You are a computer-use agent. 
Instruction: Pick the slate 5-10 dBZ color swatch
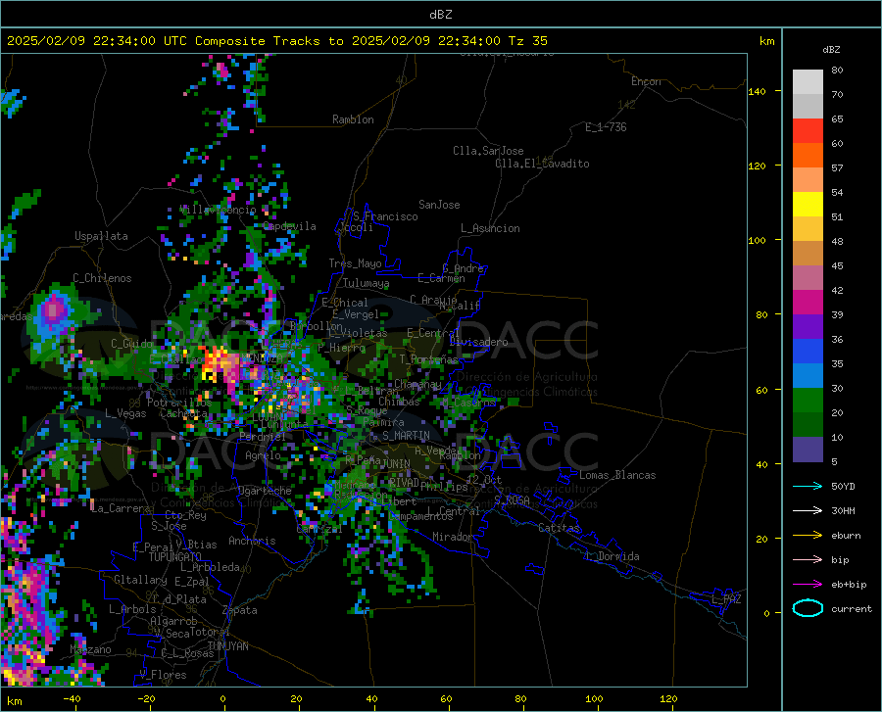tap(808, 449)
